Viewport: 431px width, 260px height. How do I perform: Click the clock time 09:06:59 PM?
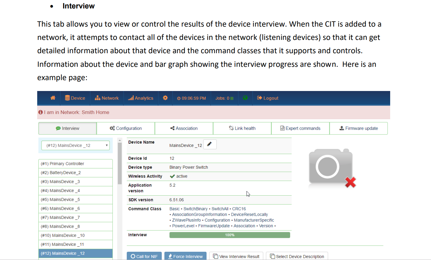click(191, 98)
